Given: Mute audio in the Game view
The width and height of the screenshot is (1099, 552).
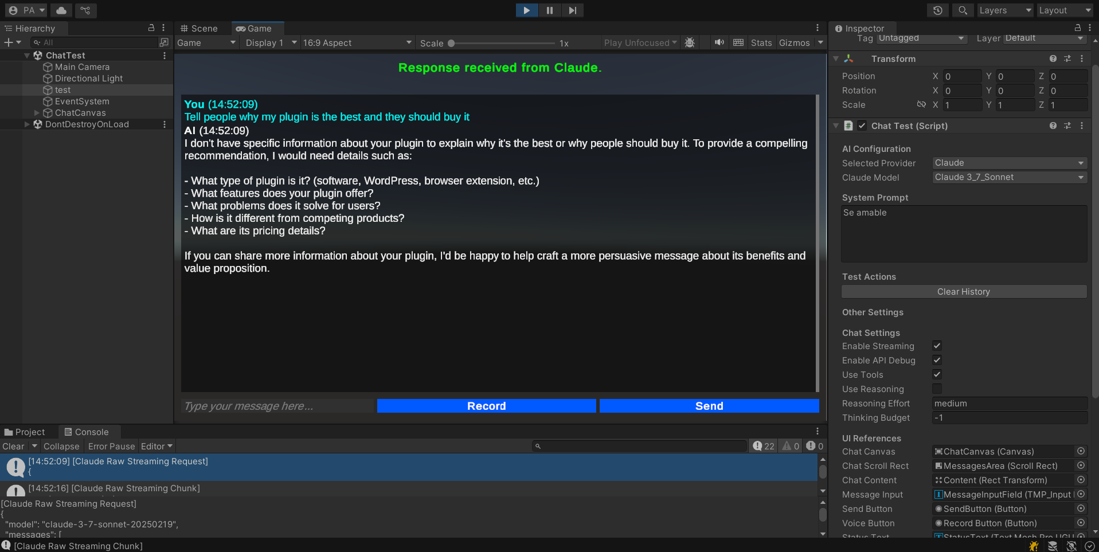Looking at the screenshot, I should [x=719, y=42].
